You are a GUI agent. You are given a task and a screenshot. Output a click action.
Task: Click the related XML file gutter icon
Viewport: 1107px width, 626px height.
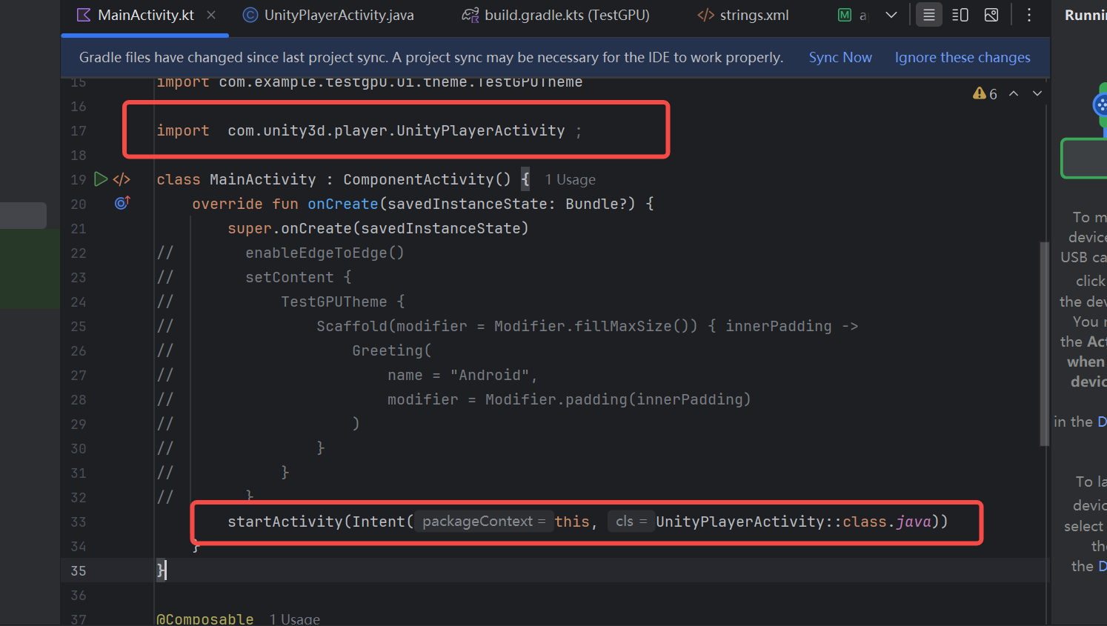click(122, 179)
